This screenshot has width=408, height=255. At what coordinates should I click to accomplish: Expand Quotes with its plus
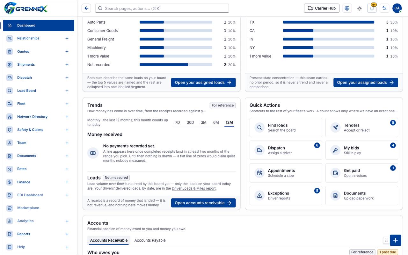67,51
